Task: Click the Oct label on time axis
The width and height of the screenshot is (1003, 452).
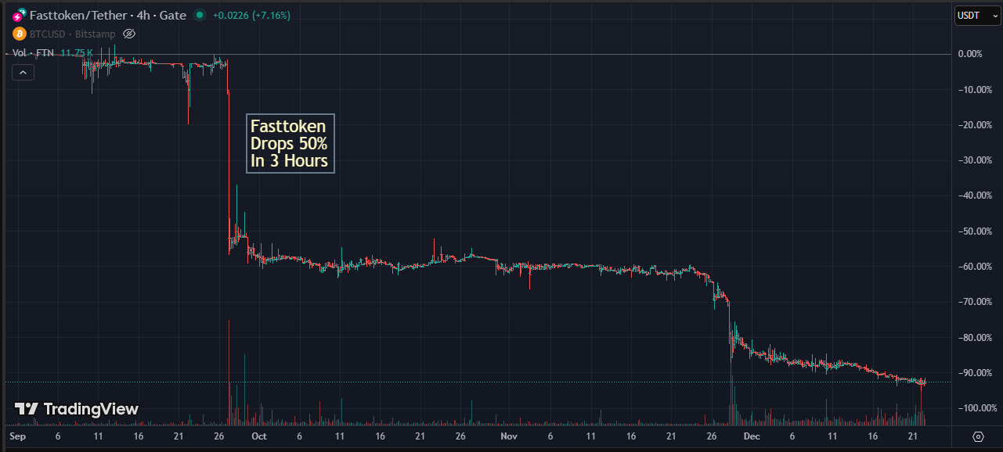Action: click(259, 436)
